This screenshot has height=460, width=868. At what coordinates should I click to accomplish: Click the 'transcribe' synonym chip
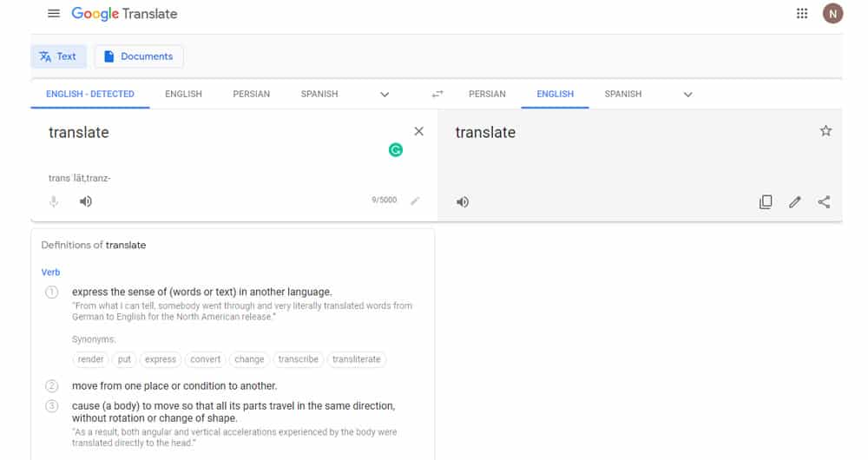tap(299, 359)
